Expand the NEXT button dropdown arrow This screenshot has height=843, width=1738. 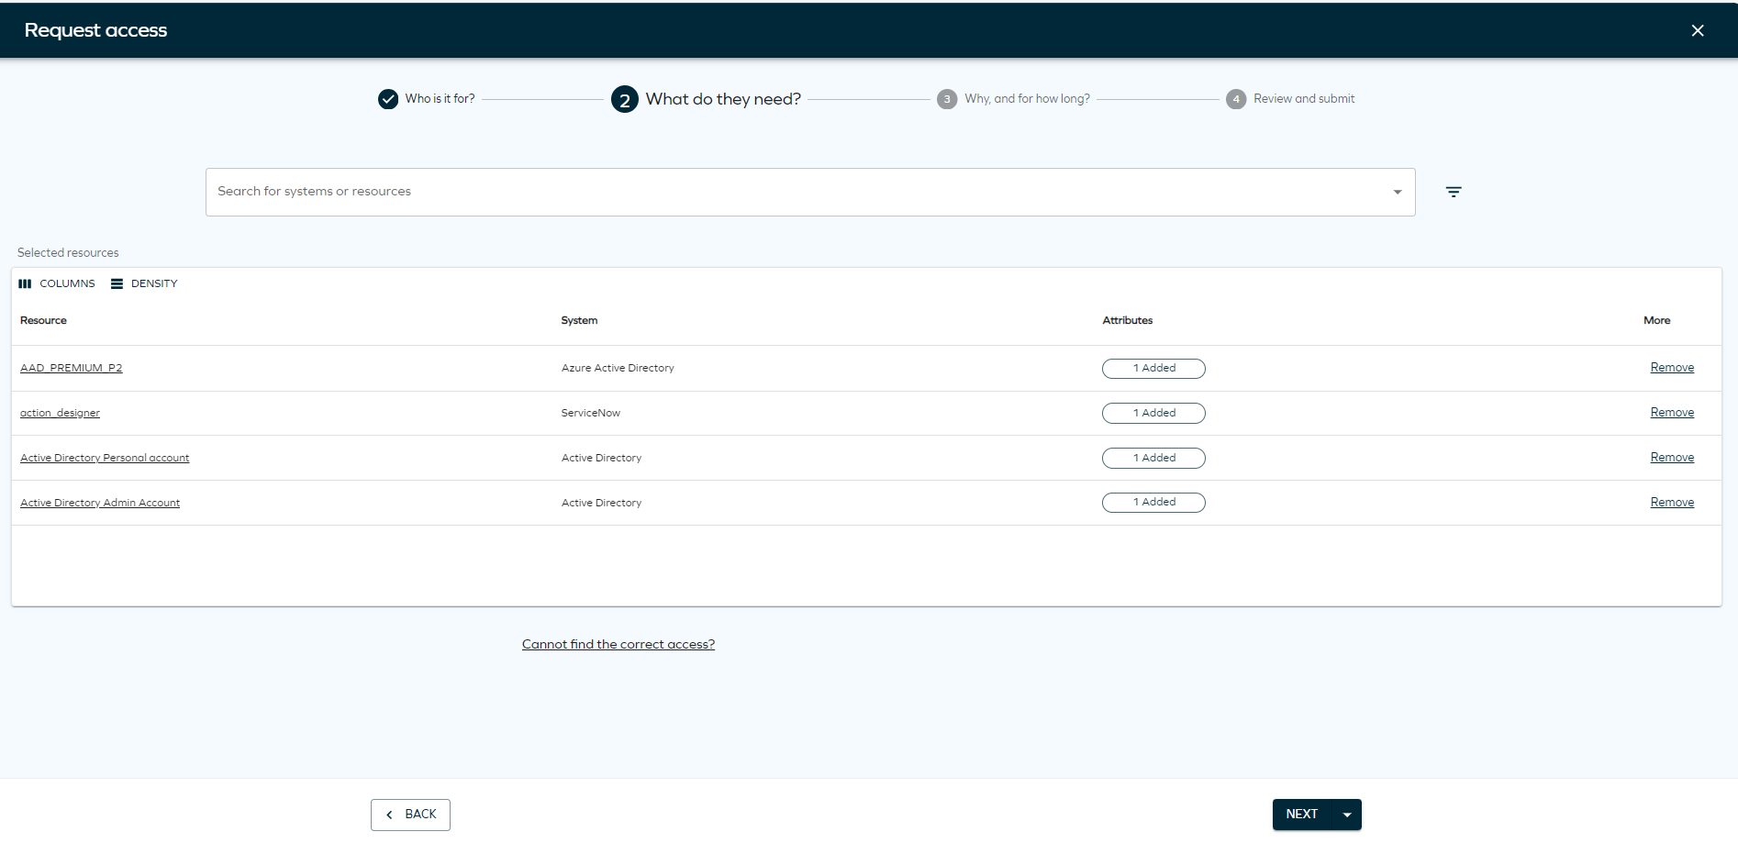coord(1347,815)
